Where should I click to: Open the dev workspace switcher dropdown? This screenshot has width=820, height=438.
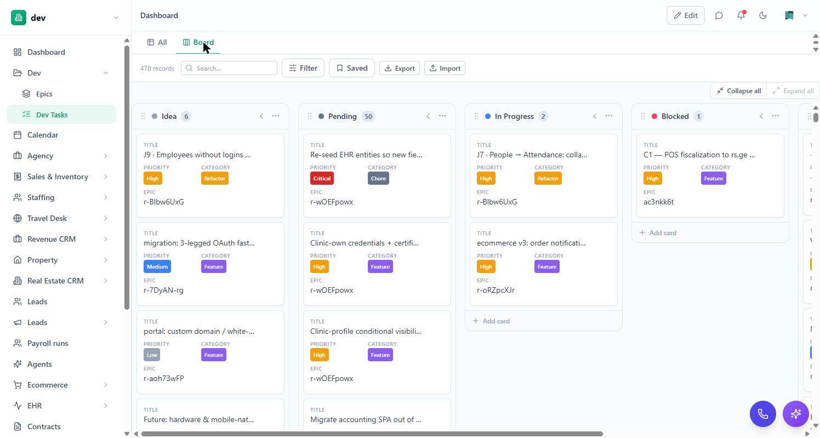coord(116,18)
